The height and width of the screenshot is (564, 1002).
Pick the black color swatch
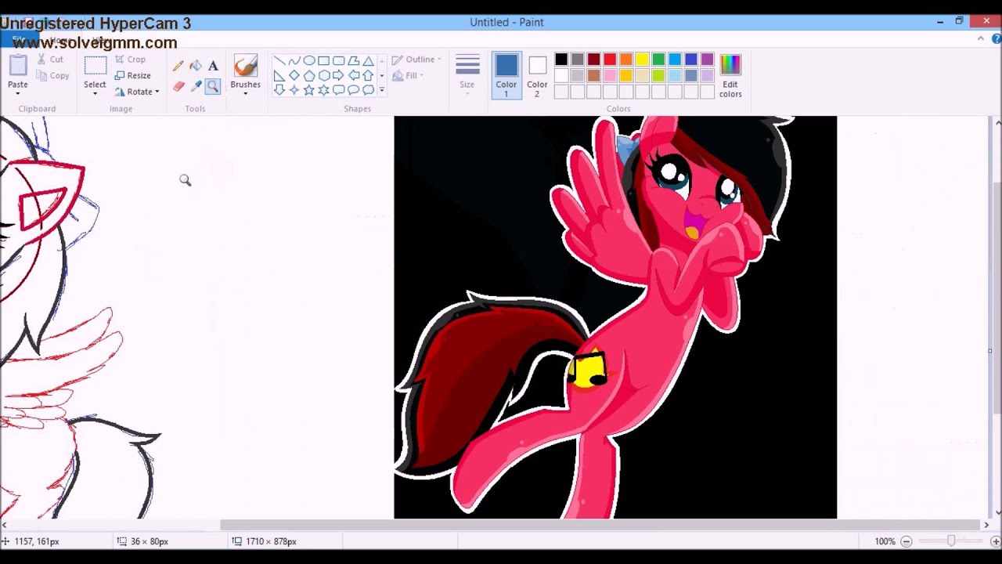coord(561,60)
